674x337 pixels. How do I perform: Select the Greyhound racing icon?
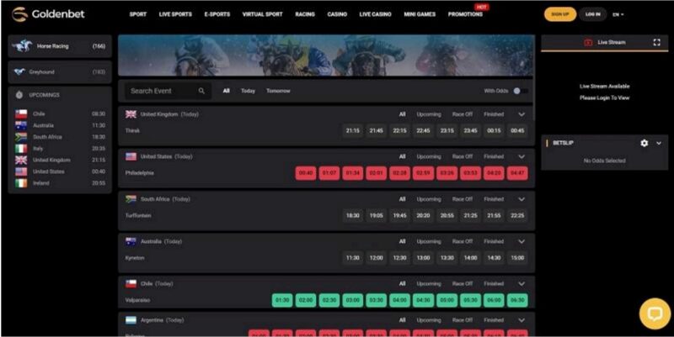pos(19,72)
